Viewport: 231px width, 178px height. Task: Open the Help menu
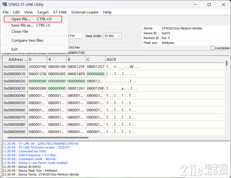click(107, 12)
